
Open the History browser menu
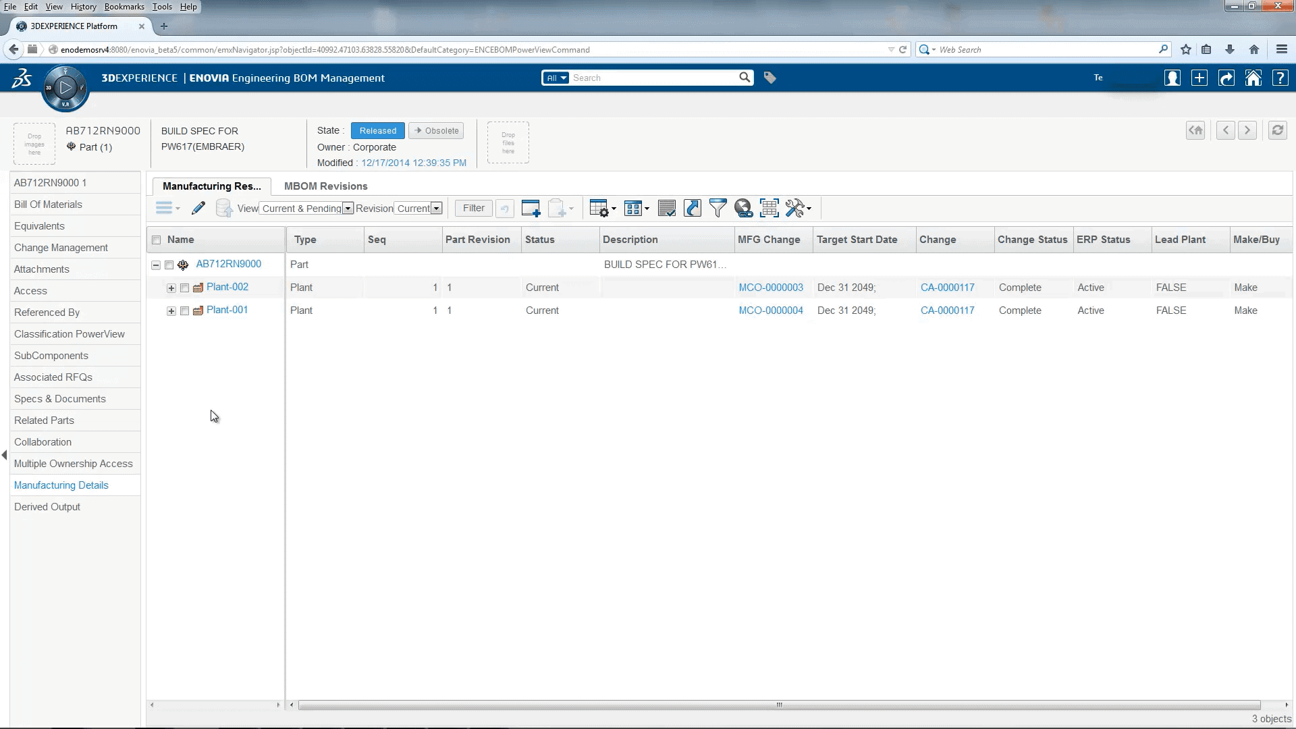[83, 7]
